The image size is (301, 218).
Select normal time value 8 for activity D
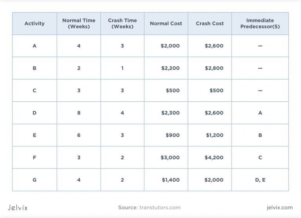[79, 113]
